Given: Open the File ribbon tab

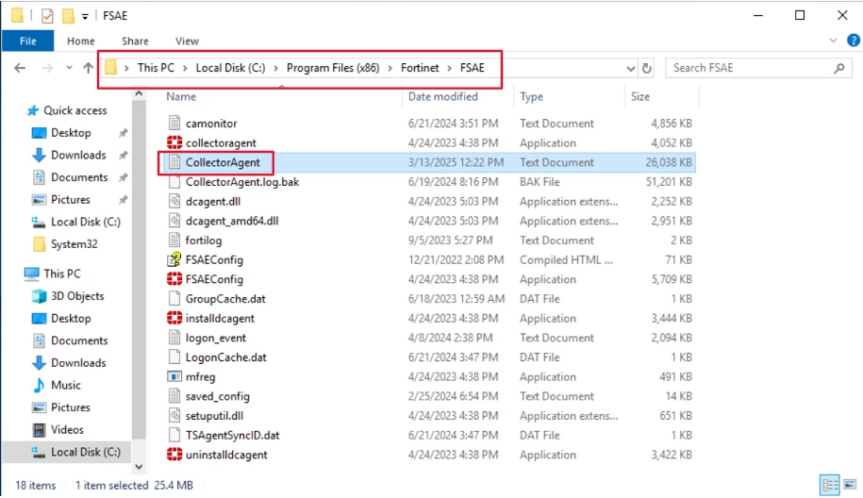Looking at the screenshot, I should 27,41.
